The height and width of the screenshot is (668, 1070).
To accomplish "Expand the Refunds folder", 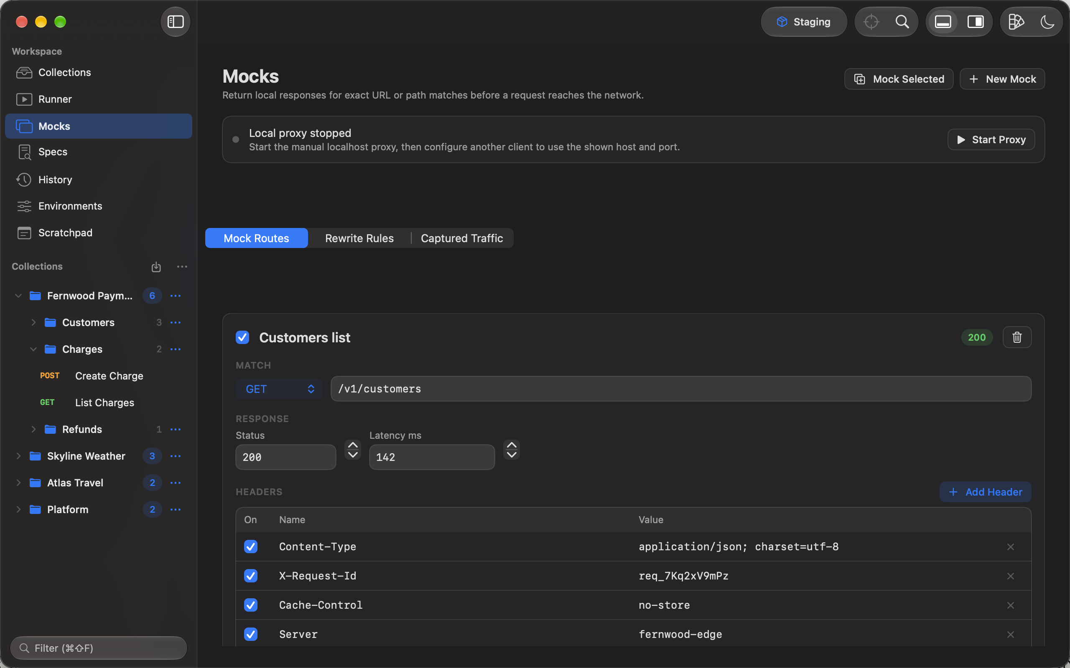I will (x=33, y=429).
